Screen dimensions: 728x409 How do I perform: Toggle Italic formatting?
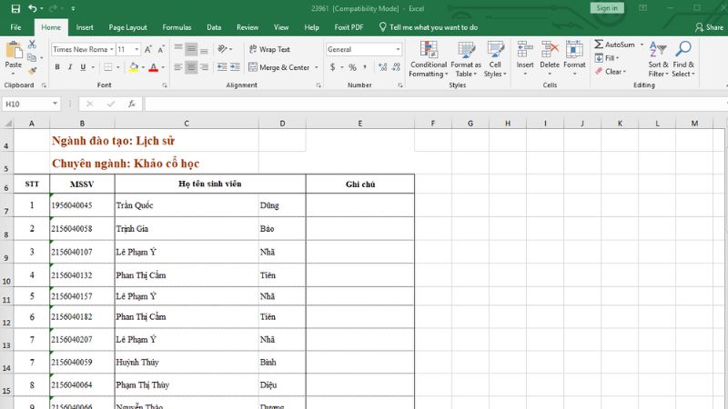(x=69, y=67)
